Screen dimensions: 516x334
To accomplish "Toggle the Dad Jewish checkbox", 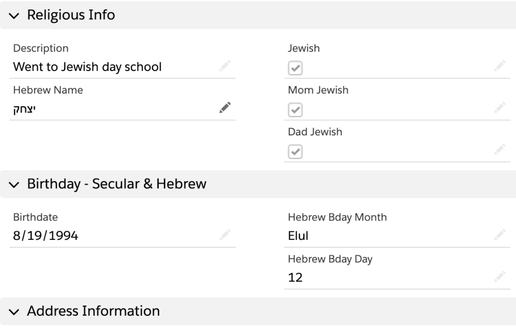I will click(295, 152).
